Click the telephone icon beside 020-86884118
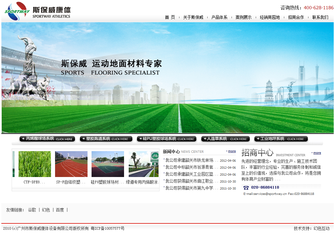Screen dimensions: 334x238 pyautogui.click(x=246, y=188)
